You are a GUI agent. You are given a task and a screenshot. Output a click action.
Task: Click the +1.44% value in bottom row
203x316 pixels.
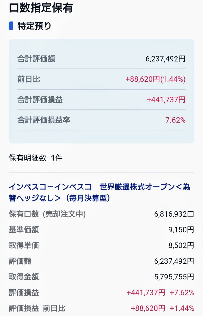[x=182, y=308]
